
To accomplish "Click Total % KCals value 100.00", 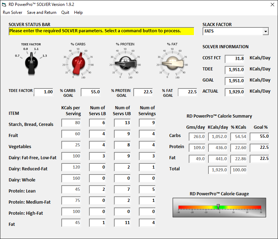I will pyautogui.click(x=239, y=170).
